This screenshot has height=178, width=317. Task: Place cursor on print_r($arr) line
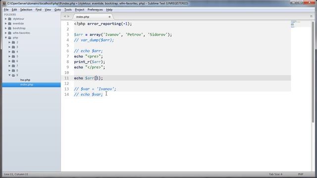[x=90, y=62]
